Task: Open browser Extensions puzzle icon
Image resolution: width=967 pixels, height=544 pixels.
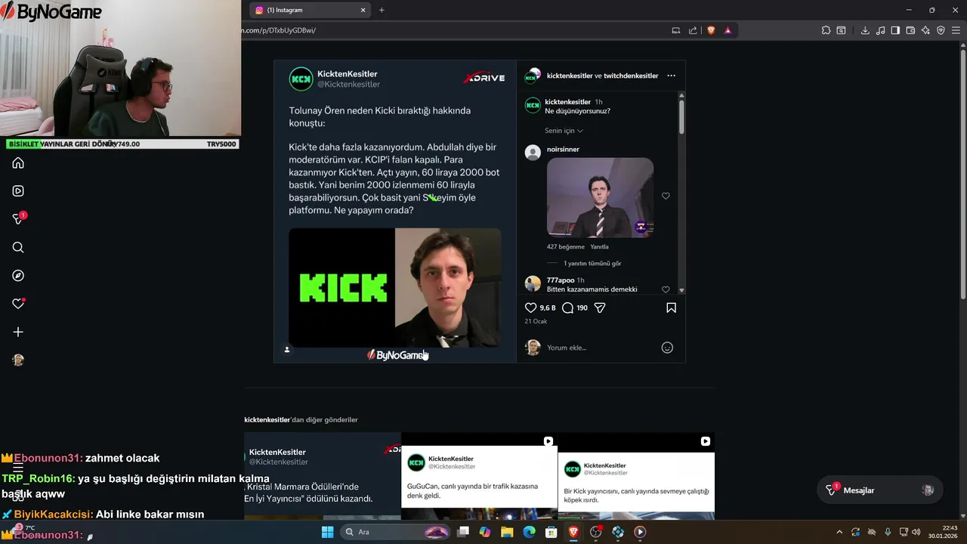Action: pos(826,30)
